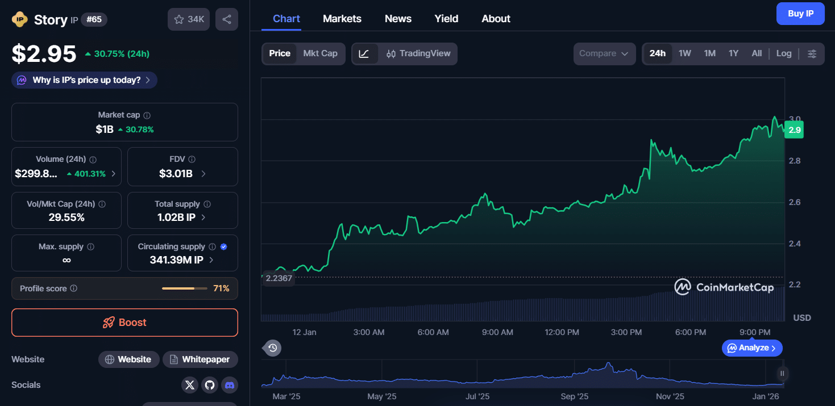The width and height of the screenshot is (835, 406).
Task: Enable Log scale on chart
Action: 784,53
